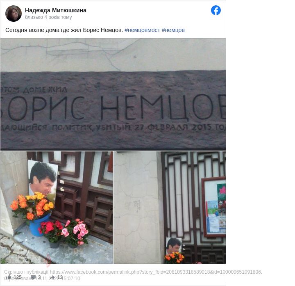Image resolution: width=295 pixels, height=286 pixels.
Task: Click the engraved 'БОРИС НЕМЦОВ' name on plaque
Action: coord(113,108)
